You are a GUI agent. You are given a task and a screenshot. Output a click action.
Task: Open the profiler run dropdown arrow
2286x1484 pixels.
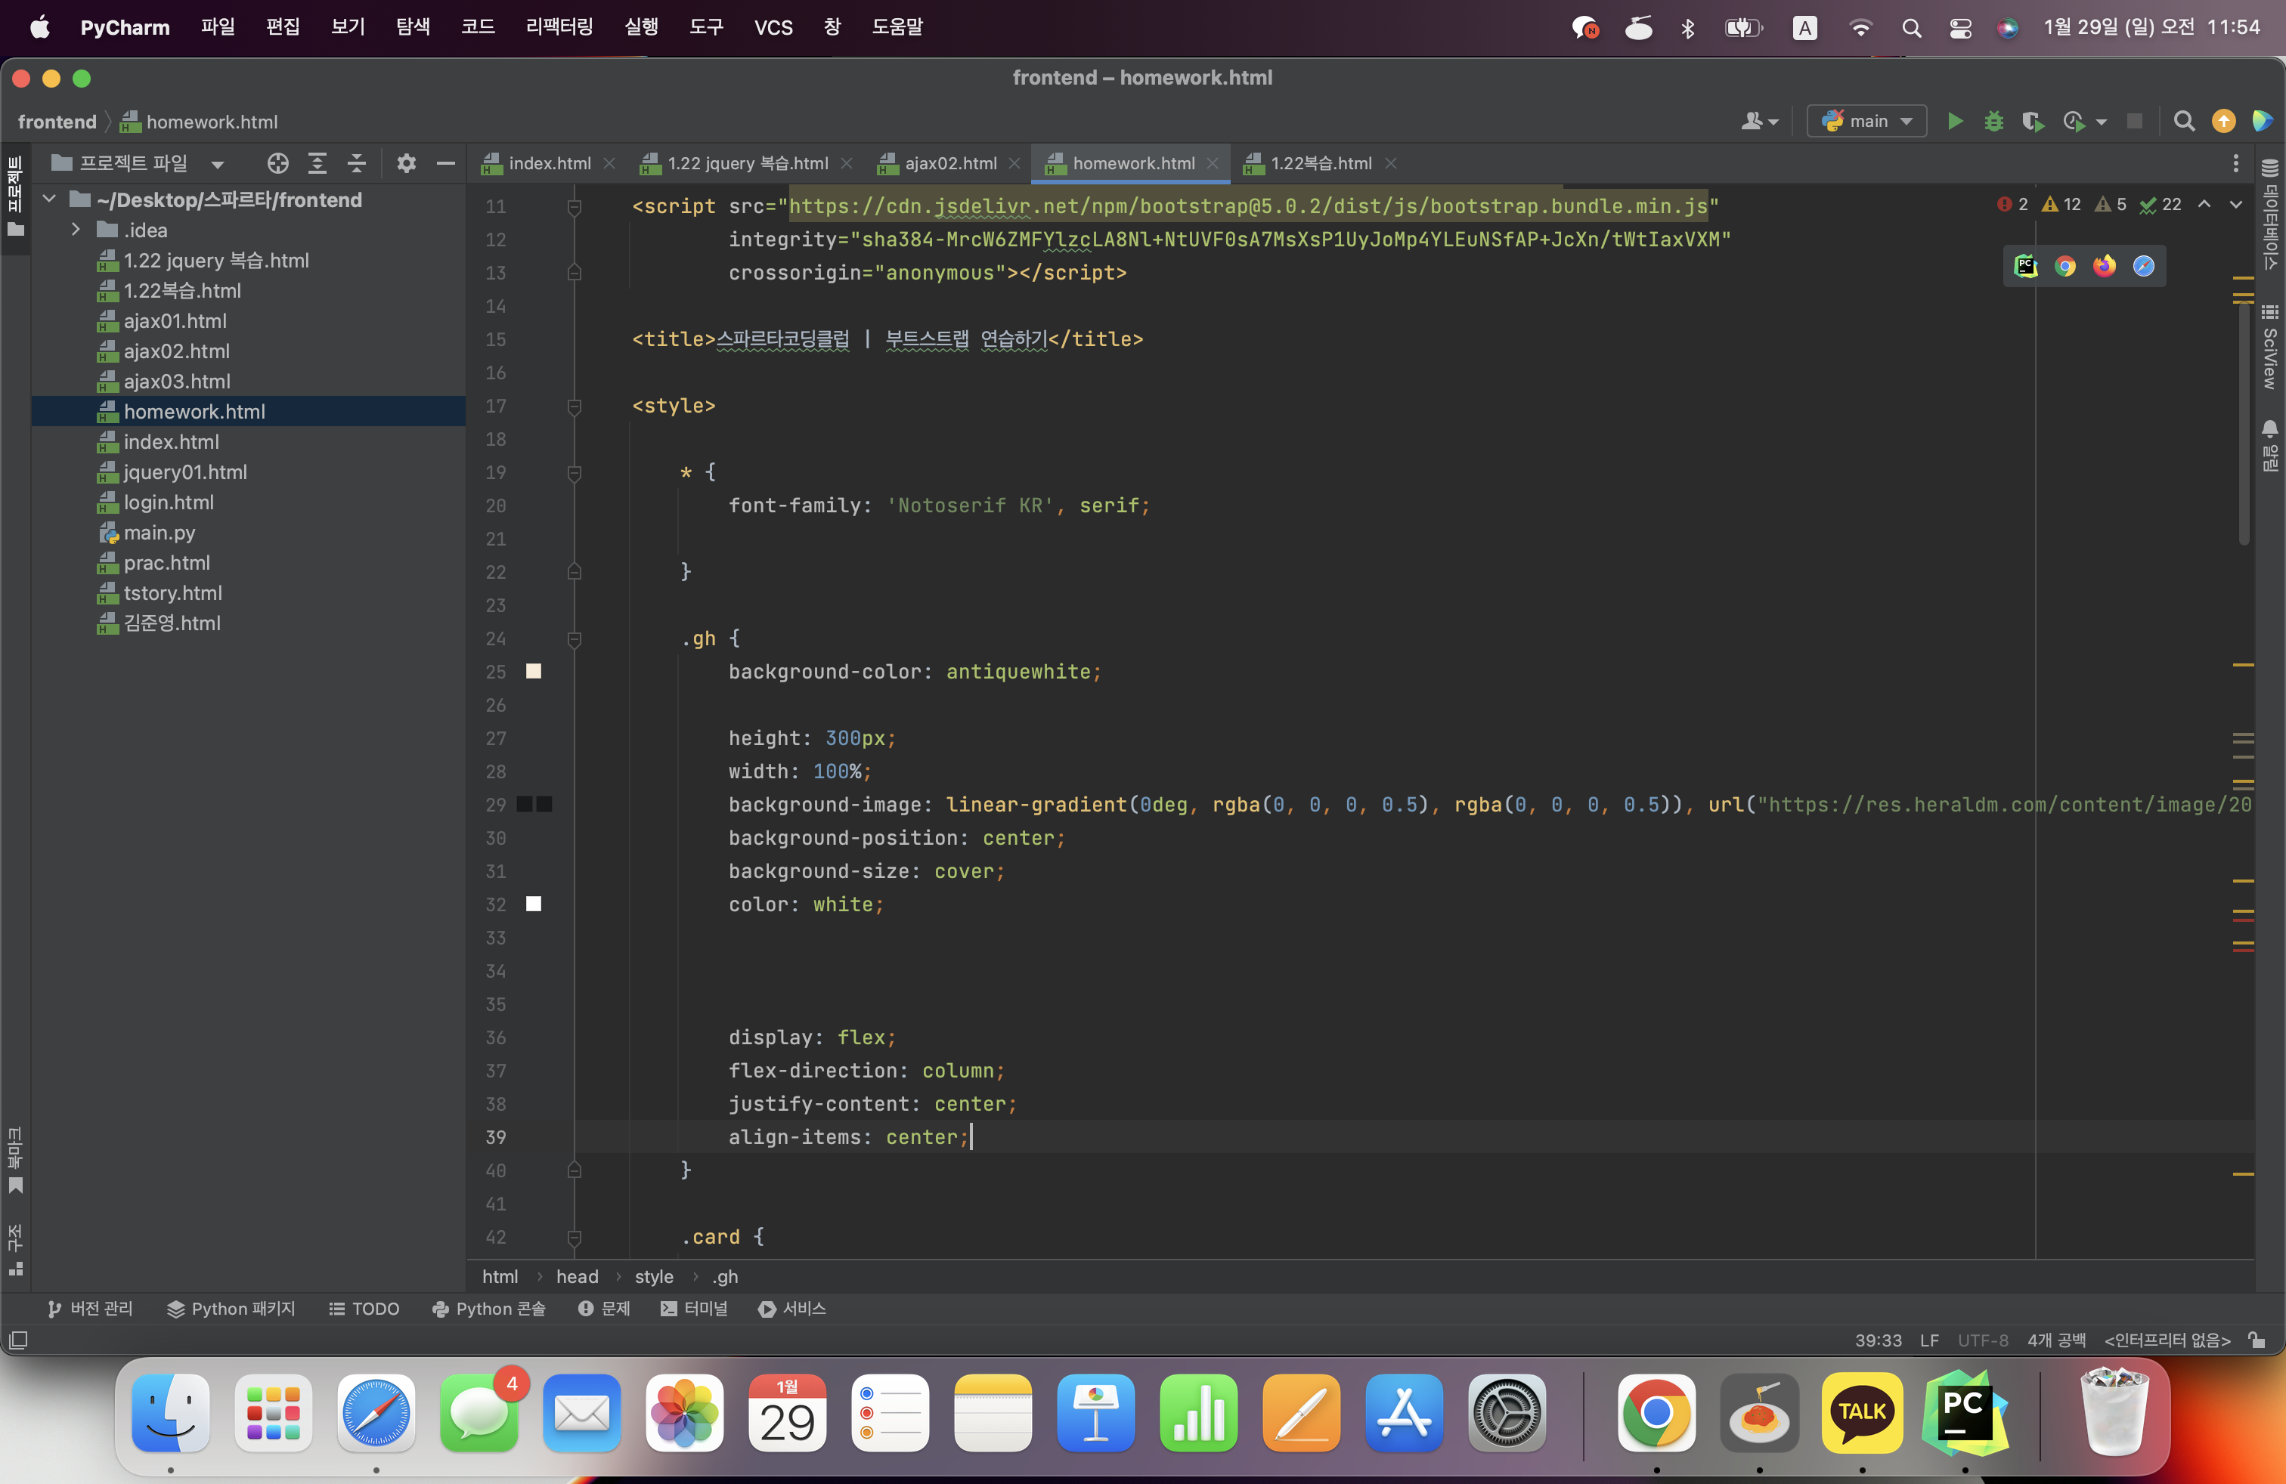pos(2102,122)
